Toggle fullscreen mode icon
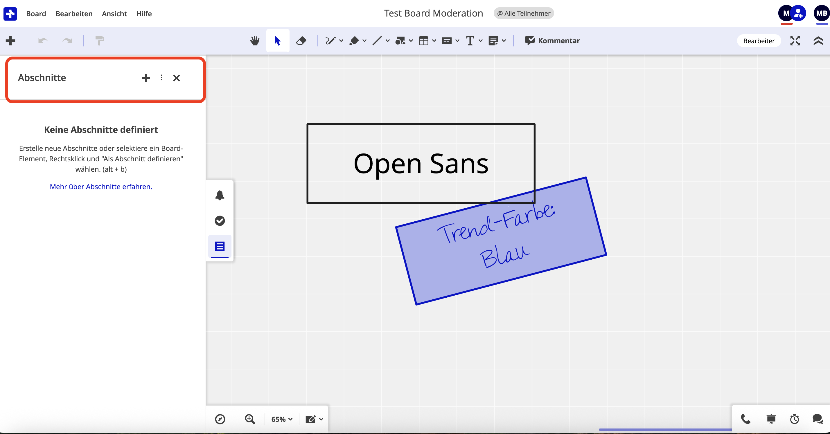The width and height of the screenshot is (830, 434). (795, 41)
